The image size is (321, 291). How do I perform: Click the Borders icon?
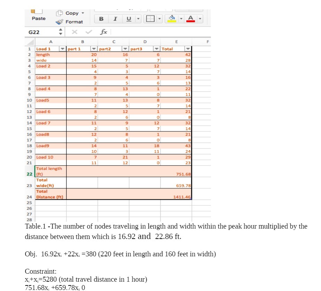pyautogui.click(x=150, y=19)
